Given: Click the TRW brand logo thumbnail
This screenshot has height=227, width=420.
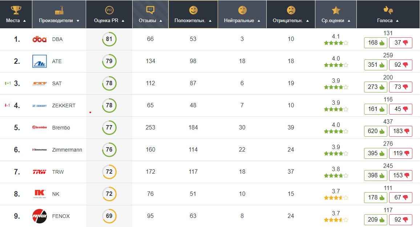Looking at the screenshot, I should 40,172.
